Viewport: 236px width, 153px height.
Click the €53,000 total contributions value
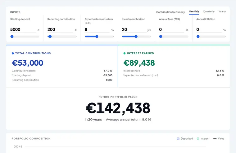pyautogui.click(x=28, y=63)
